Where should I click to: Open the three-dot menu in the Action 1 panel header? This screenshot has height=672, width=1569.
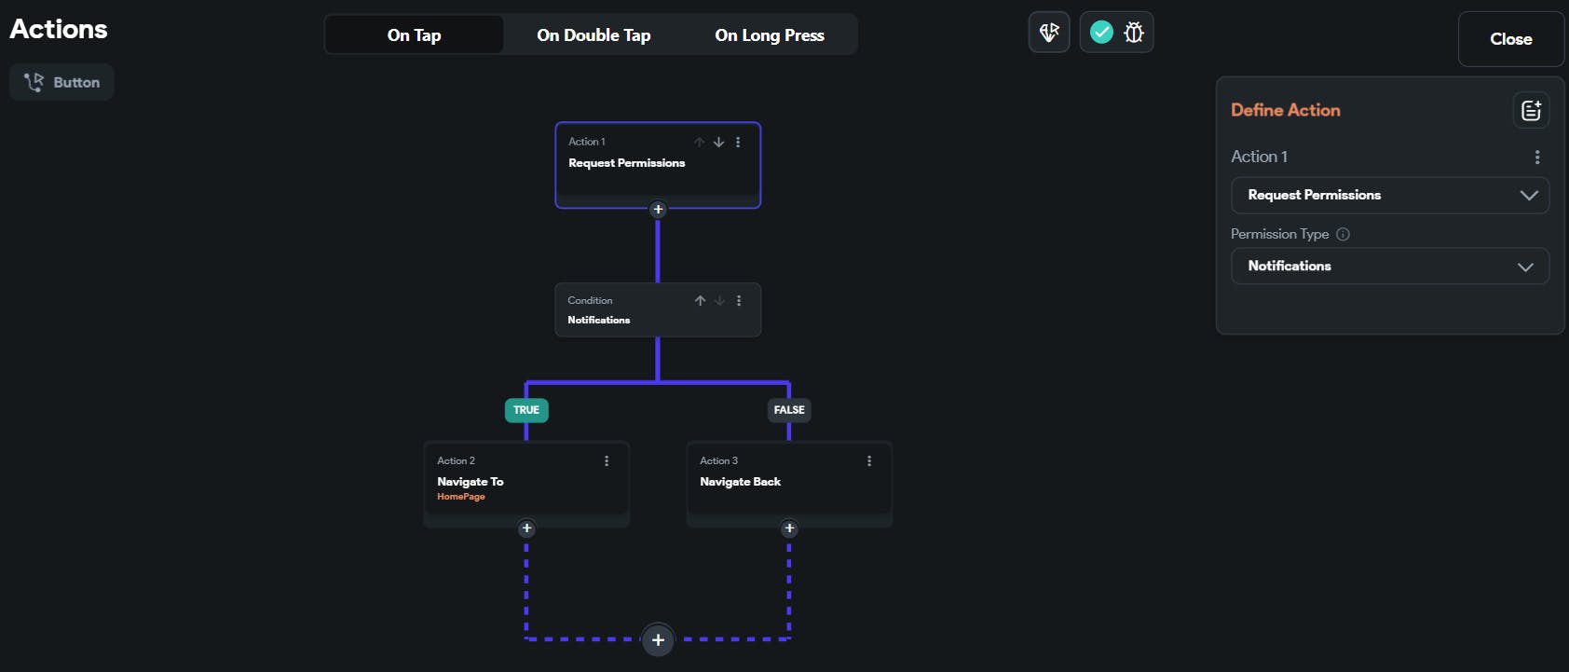(1537, 158)
